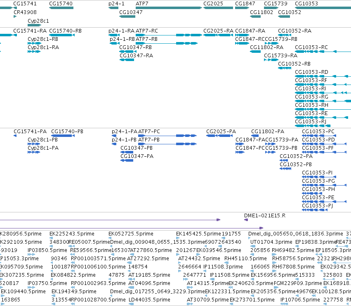The width and height of the screenshot is (351, 306).
Task: Click the CG10352-RB transcript label
Action: [x=294, y=64]
